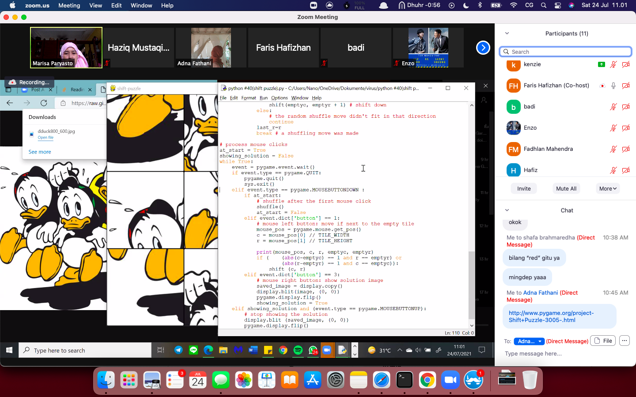Image resolution: width=636 pixels, height=397 pixels.
Task: Click Microsoft Word icon in shared taskbar
Action: point(253,350)
